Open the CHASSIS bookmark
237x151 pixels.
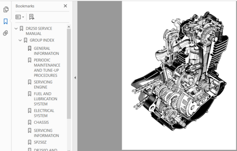pyautogui.click(x=41, y=122)
